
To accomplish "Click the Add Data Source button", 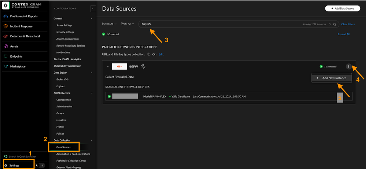I will 340,8.
